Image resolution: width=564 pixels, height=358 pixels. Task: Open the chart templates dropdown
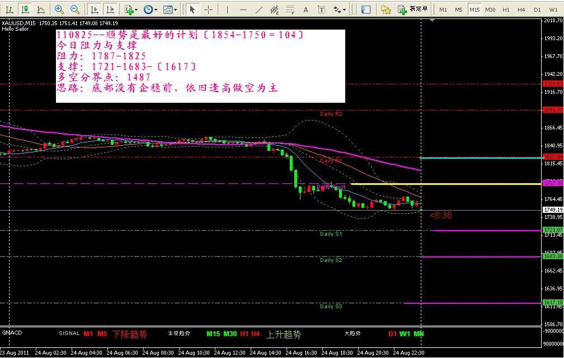coord(170,9)
